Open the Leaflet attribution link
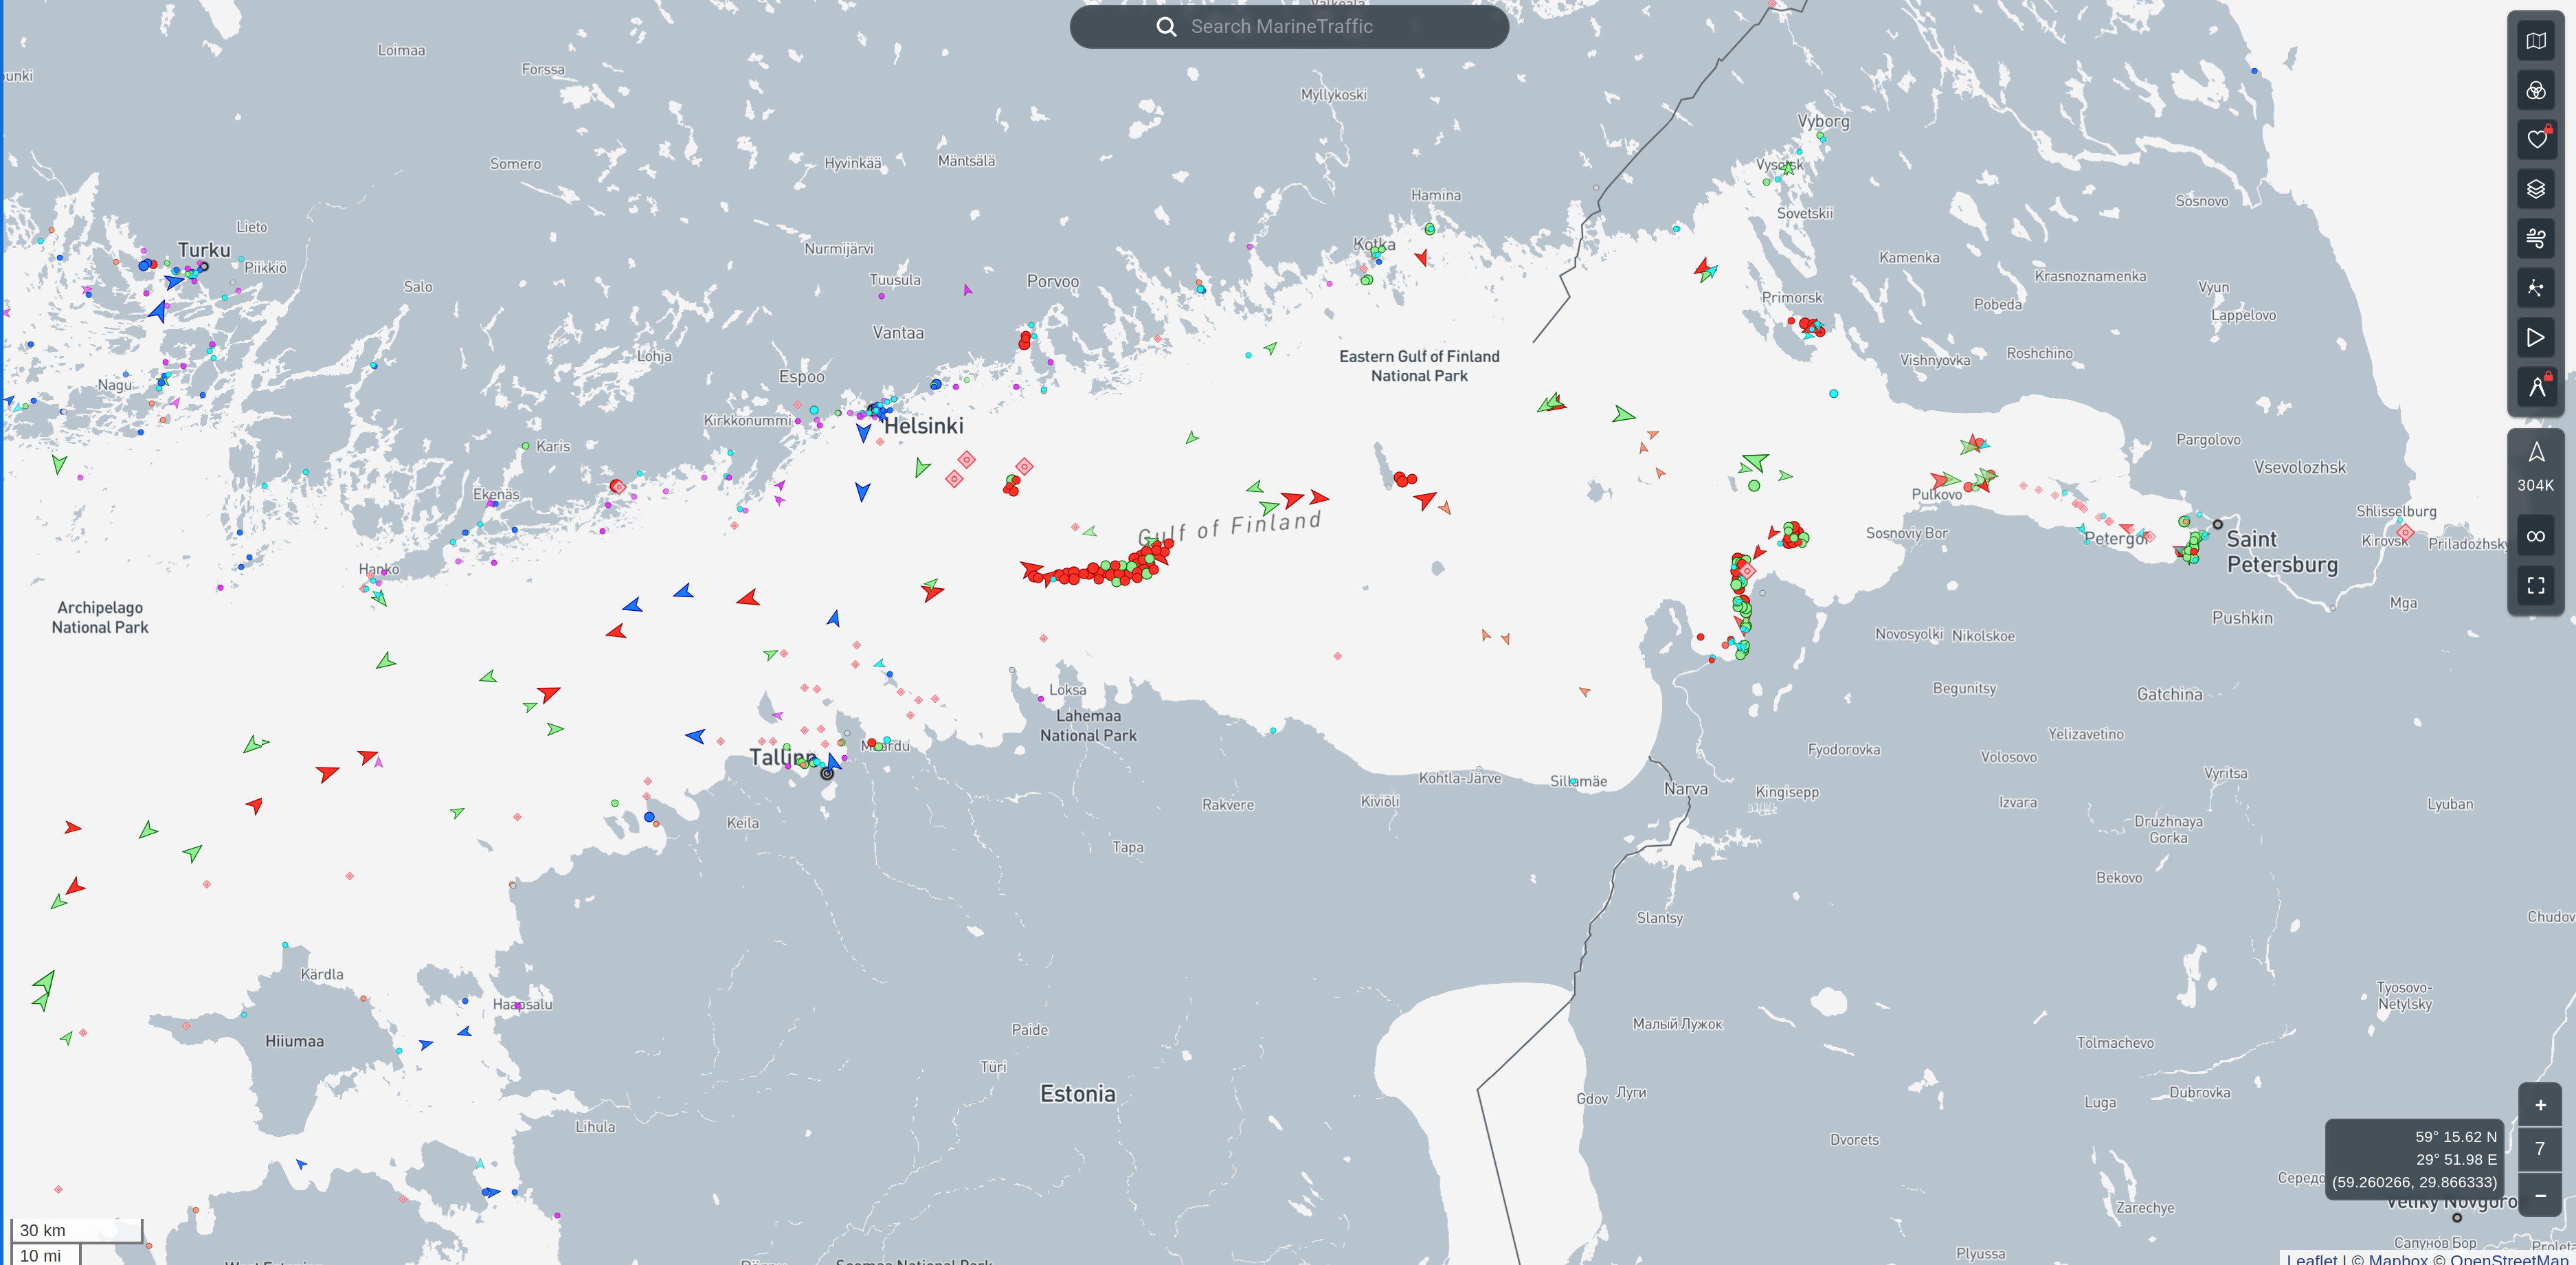Screen dimensions: 2576x1265 [x=2311, y=1258]
